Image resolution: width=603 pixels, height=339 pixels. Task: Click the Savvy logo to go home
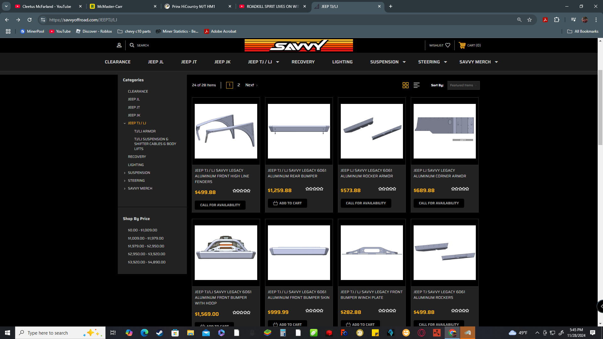coord(299,45)
